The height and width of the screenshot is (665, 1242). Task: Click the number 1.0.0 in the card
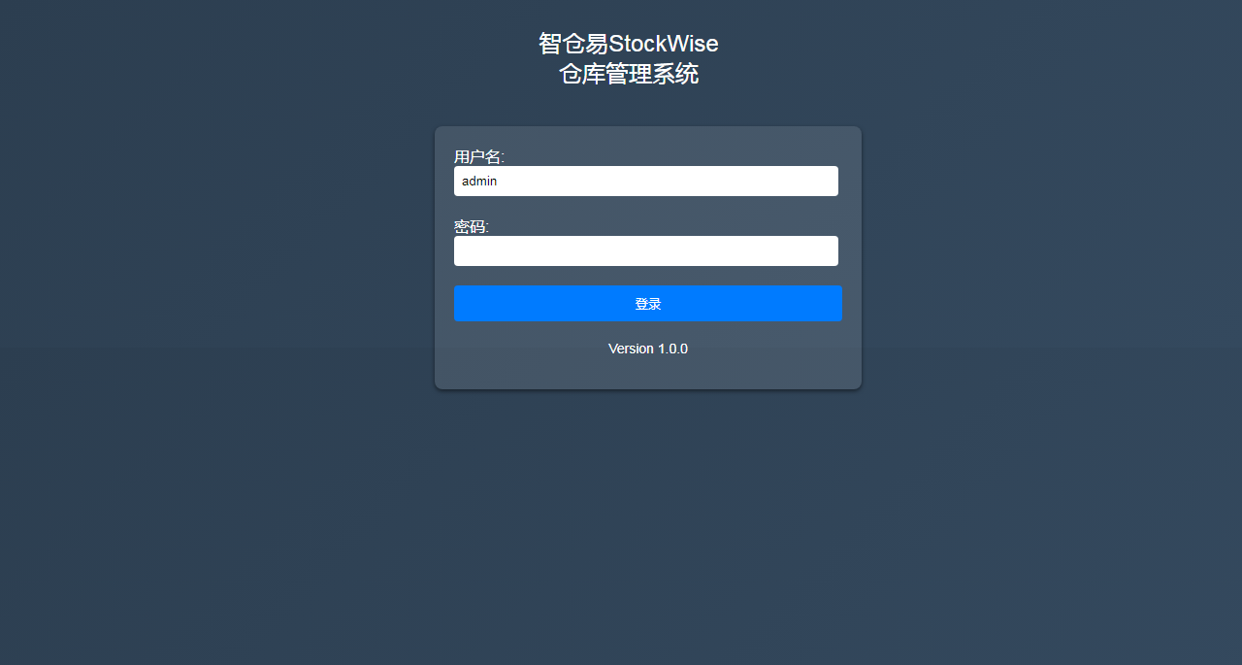[x=672, y=349]
